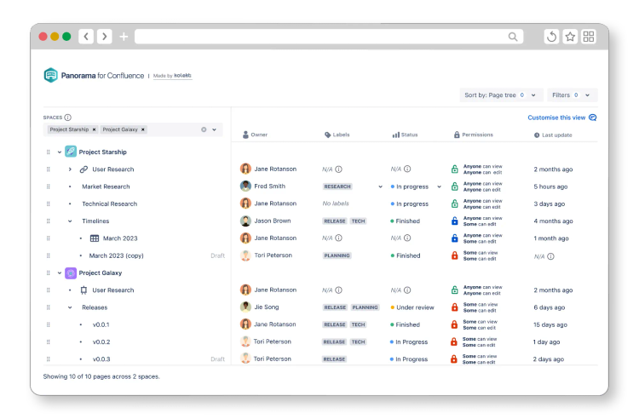The image size is (639, 419).
Task: Click the browser forward arrow button
Action: (x=105, y=37)
